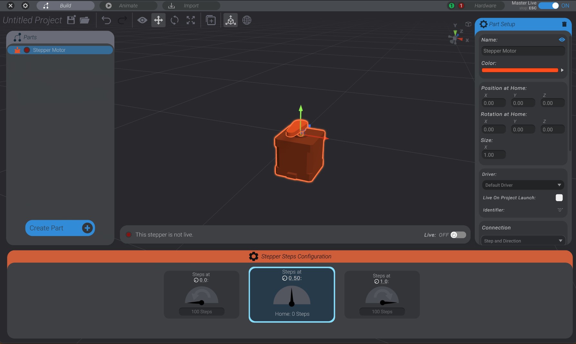Expand the color options with the arrow
This screenshot has width=576, height=344.
pos(562,70)
